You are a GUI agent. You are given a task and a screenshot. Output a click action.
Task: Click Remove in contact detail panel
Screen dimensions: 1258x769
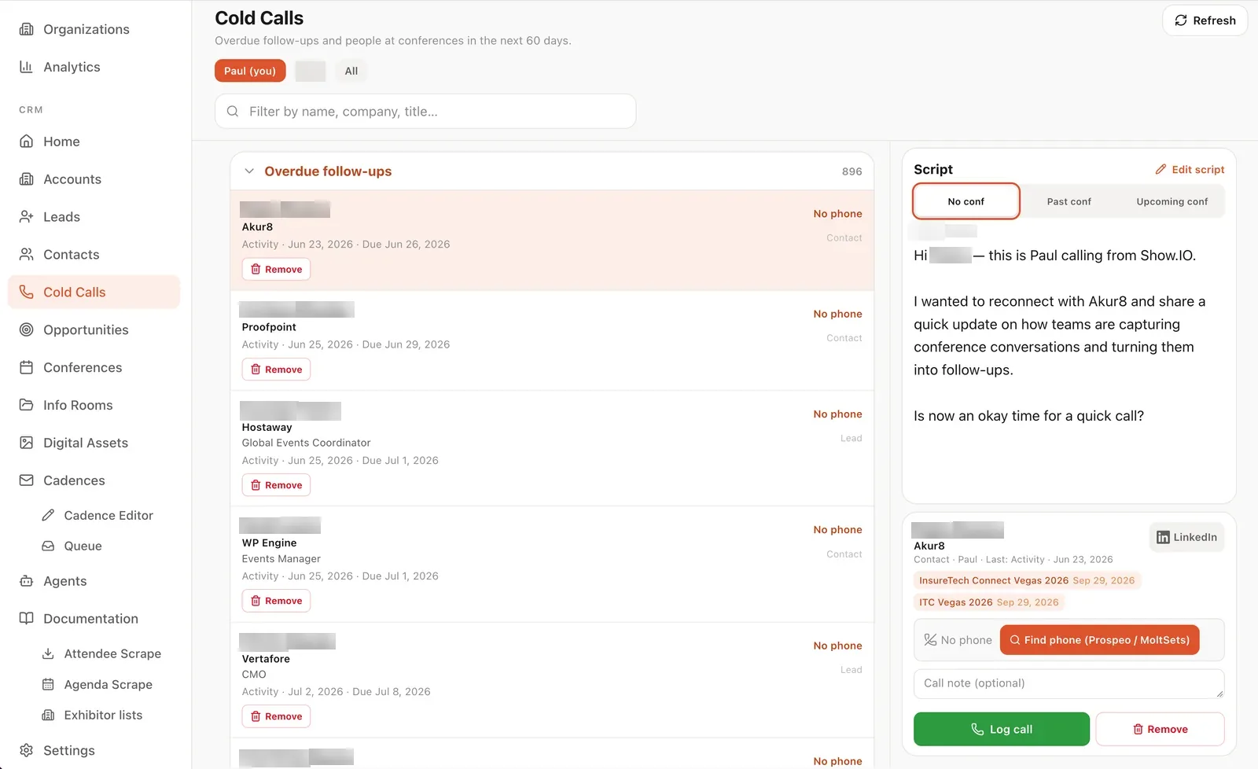point(1160,729)
